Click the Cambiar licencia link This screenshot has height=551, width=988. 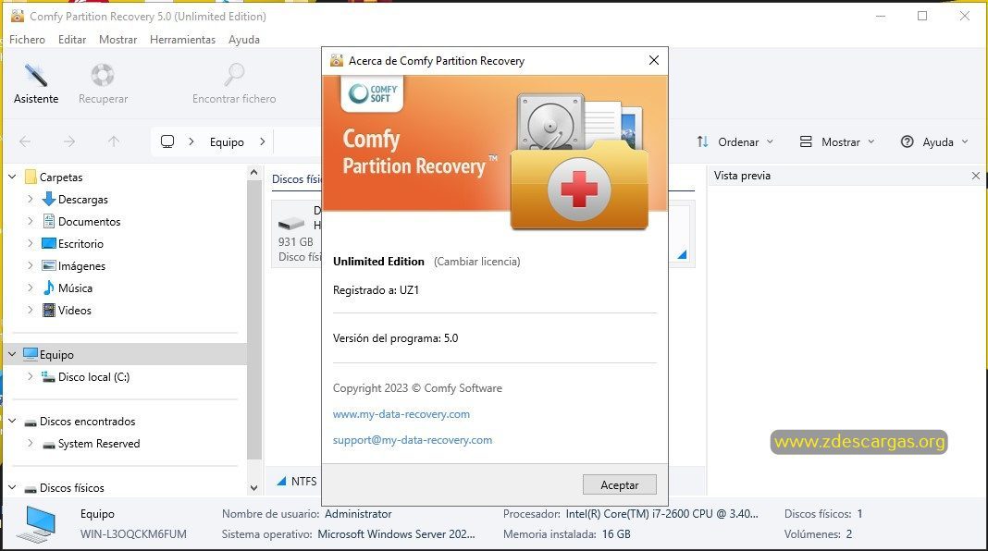pyautogui.click(x=477, y=262)
